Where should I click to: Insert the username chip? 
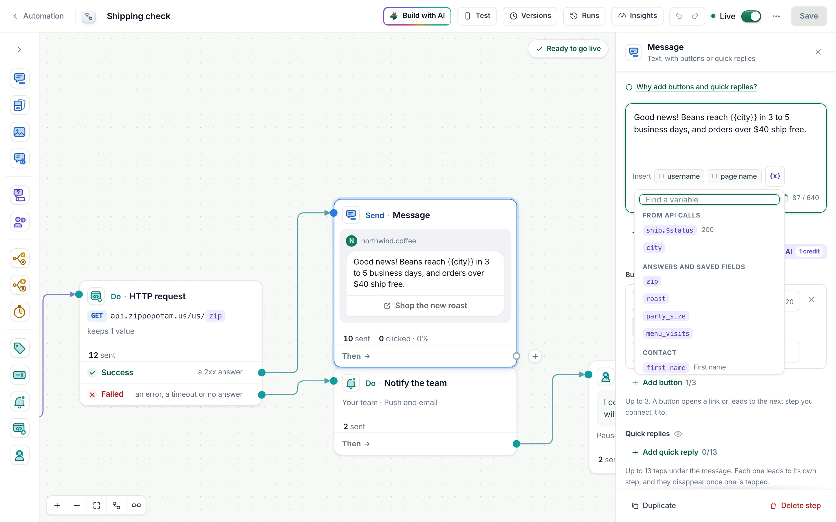(679, 176)
